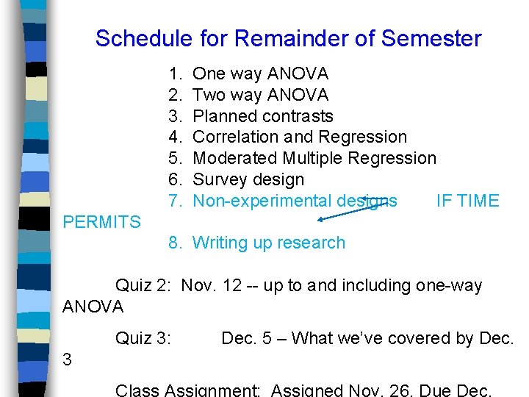The image size is (529, 397).
Task: Click 'Class Assignment:' text at bottom
Action: 189,390
